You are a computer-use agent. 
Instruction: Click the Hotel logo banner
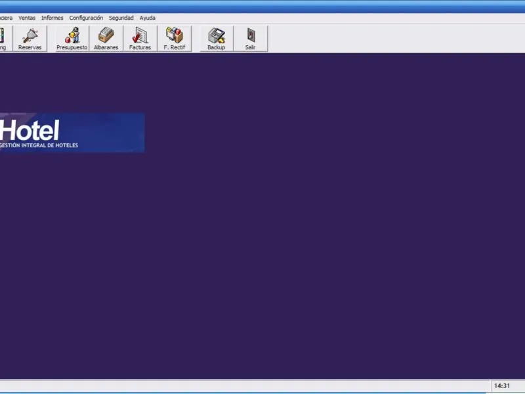click(72, 133)
